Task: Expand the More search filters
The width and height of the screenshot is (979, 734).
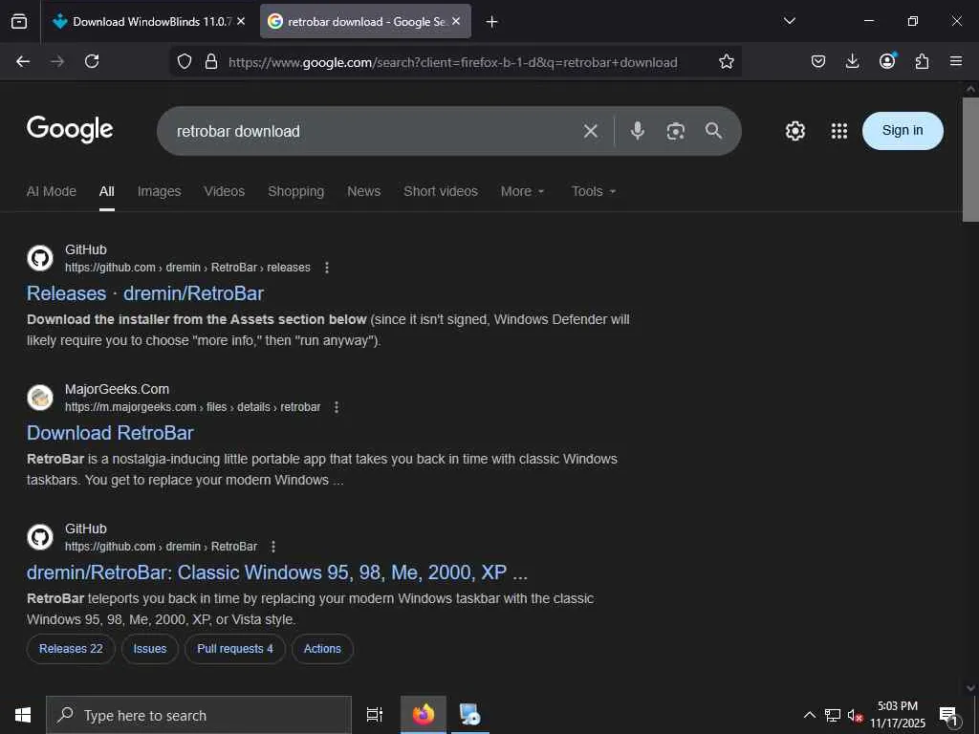Action: point(523,191)
